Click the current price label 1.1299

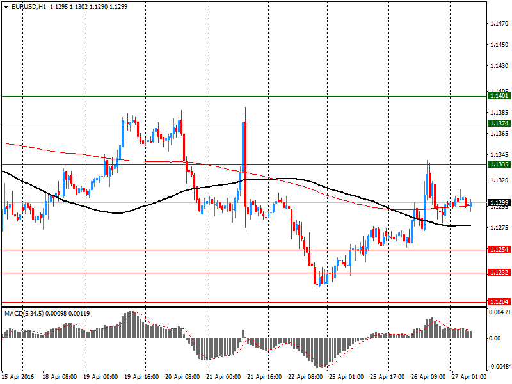[x=499, y=203]
